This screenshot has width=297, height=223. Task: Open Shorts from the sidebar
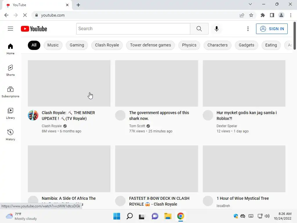click(x=10, y=70)
